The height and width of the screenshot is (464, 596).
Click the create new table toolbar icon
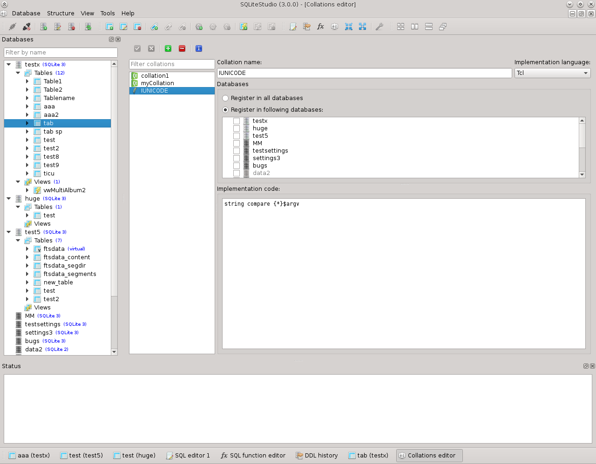(x=109, y=27)
